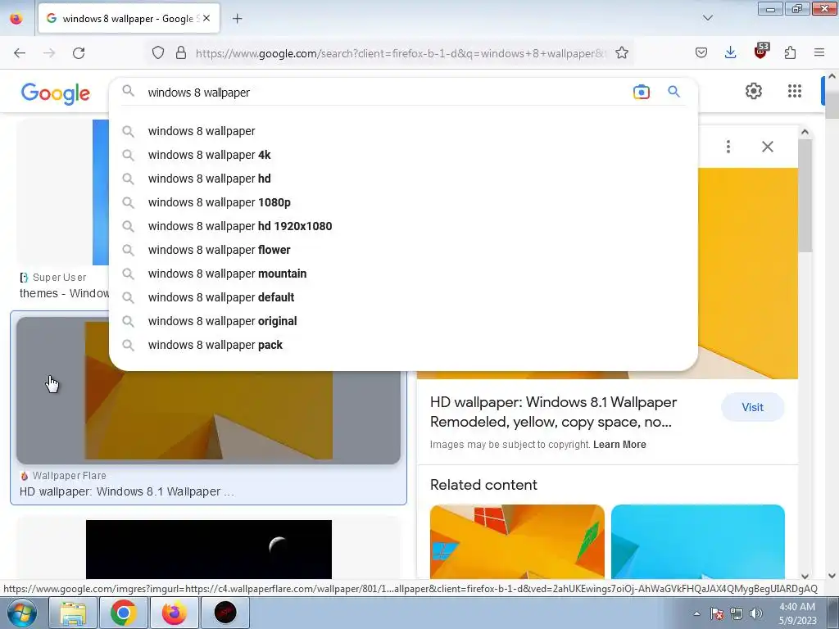Click the forward navigation arrow
The width and height of the screenshot is (839, 629).
[49, 53]
